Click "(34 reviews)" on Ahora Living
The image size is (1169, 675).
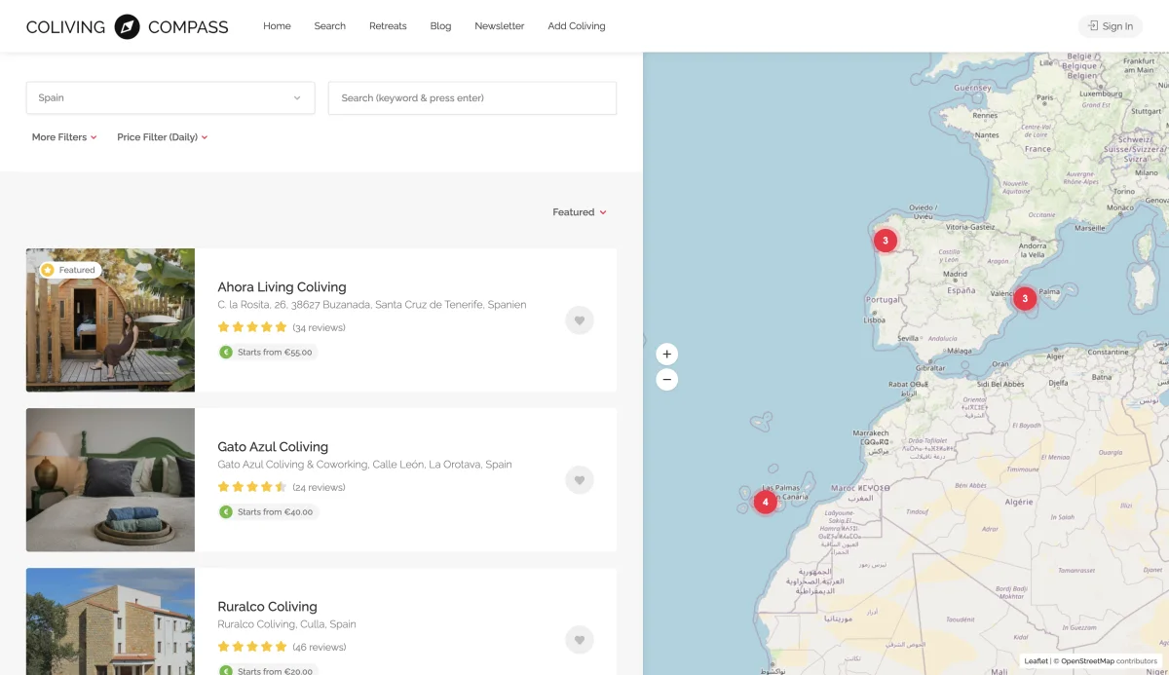[x=320, y=328]
